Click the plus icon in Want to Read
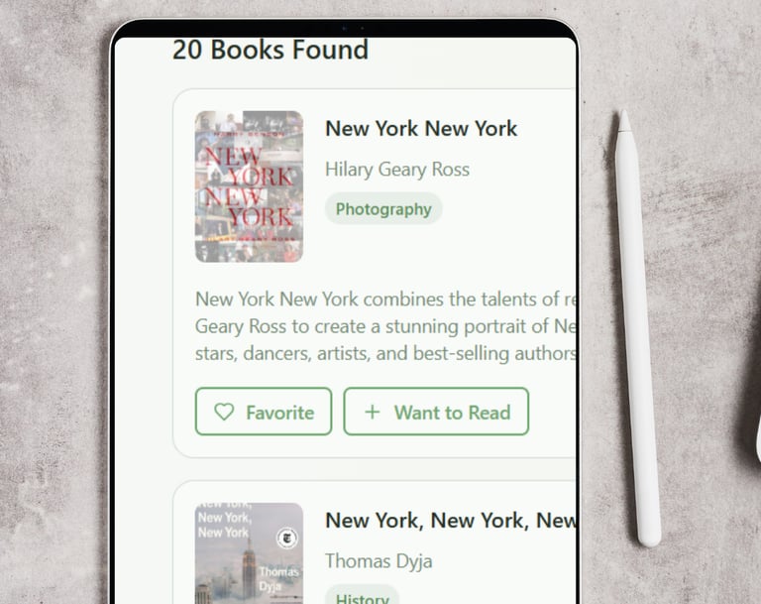Viewport: 761px width, 604px height. (373, 412)
